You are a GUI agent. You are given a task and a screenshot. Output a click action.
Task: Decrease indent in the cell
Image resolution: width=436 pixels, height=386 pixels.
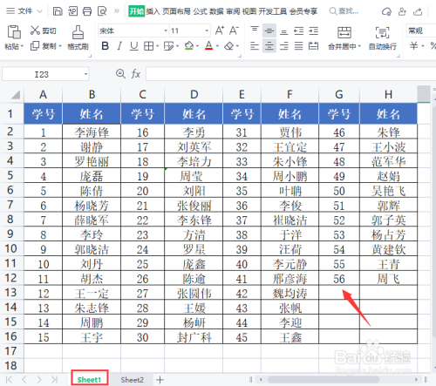pyautogui.click(x=299, y=30)
